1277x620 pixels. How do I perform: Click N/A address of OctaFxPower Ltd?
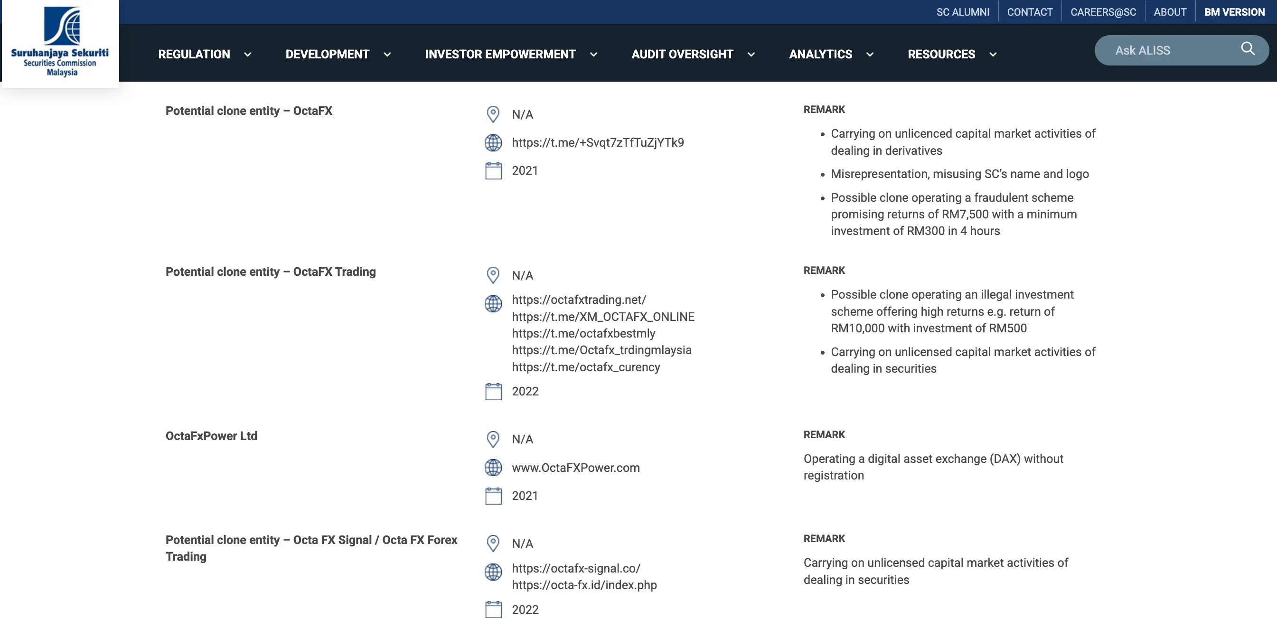pos(523,439)
